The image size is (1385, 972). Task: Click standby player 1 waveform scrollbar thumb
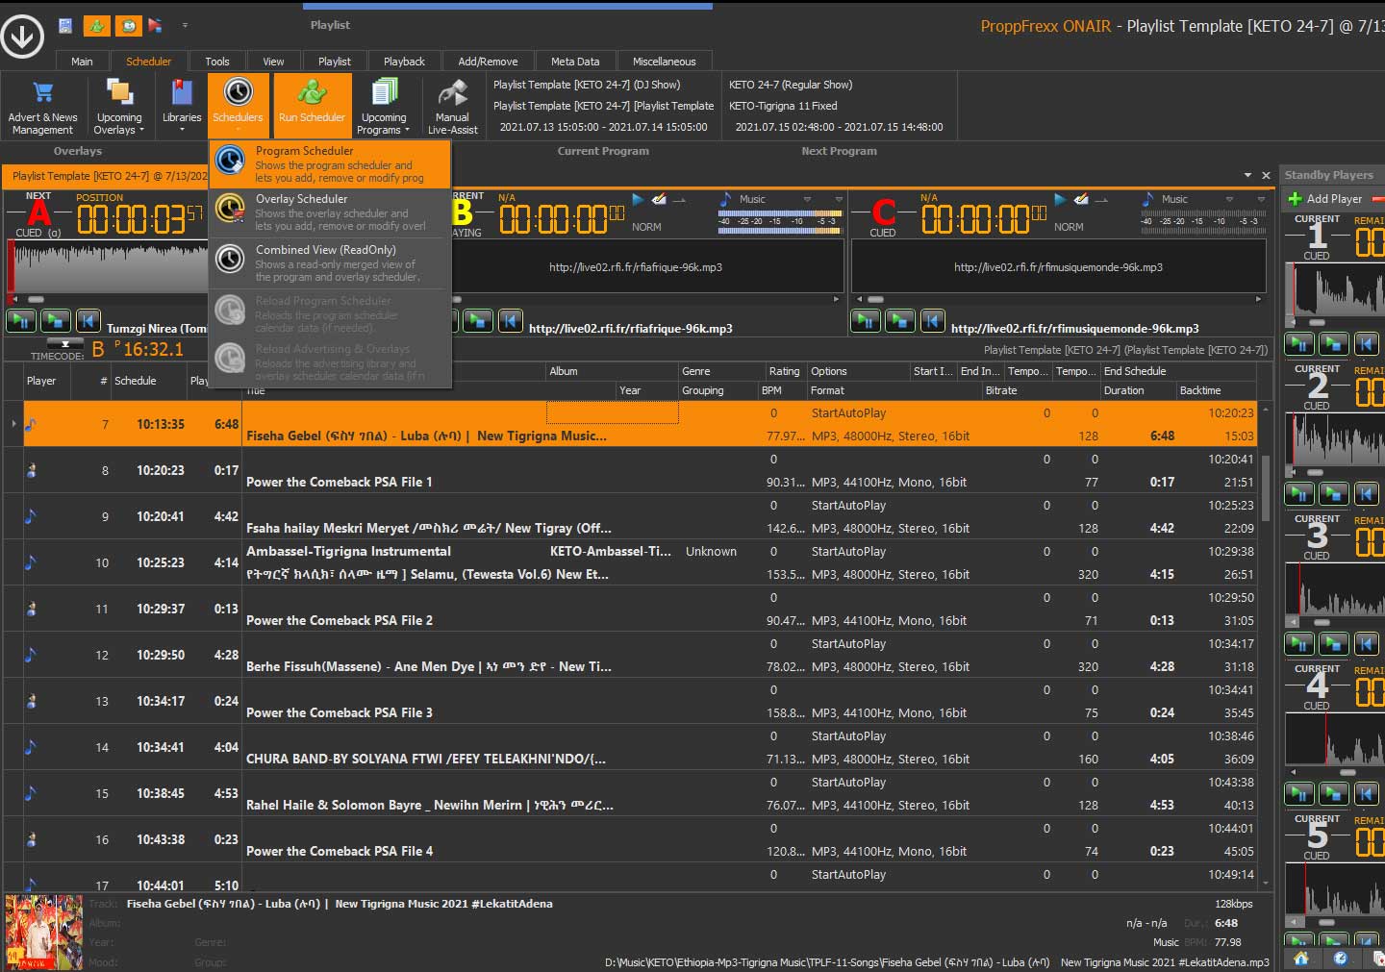1317,323
